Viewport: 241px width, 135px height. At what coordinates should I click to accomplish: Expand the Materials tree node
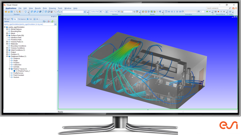(7, 44)
